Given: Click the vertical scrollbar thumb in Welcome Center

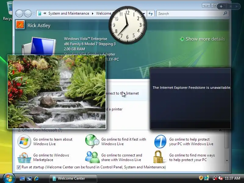Looking at the screenshot, I should (x=227, y=138).
